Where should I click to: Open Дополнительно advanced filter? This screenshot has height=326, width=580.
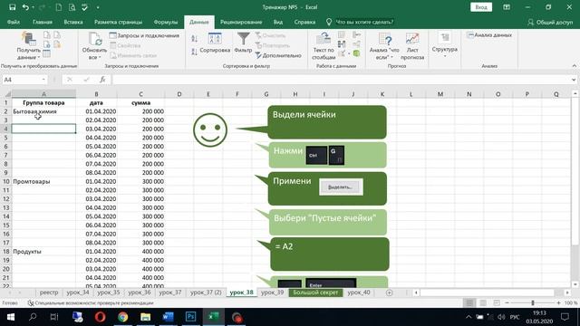[x=278, y=55]
